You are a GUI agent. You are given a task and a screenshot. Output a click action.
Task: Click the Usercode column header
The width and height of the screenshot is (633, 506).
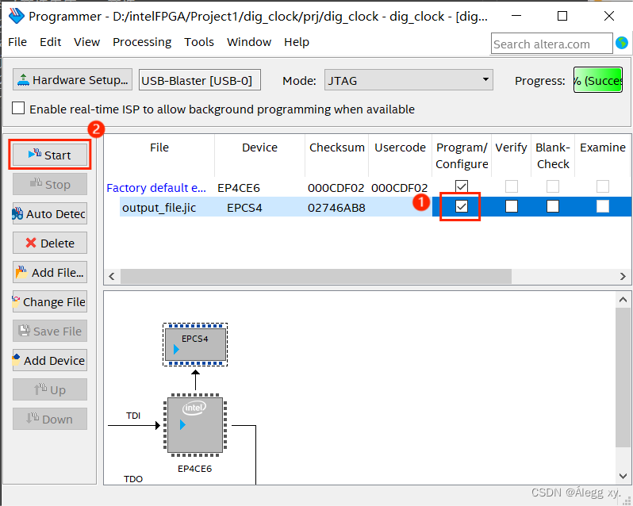(400, 155)
